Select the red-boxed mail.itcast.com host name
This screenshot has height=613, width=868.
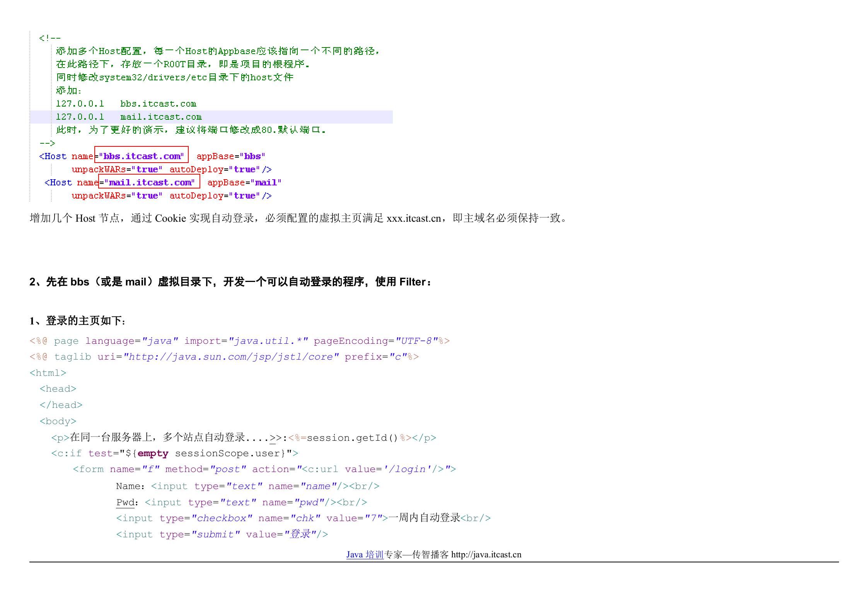[150, 182]
